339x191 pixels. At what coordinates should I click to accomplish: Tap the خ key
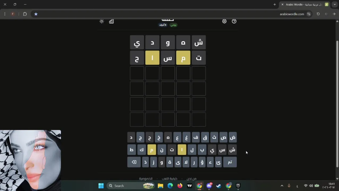click(159, 137)
